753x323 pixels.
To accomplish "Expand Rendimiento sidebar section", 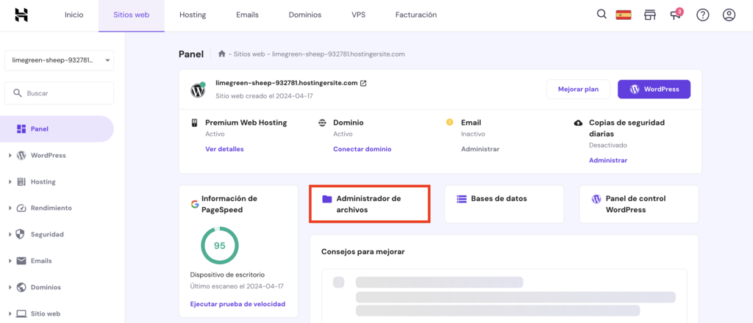I will (51, 208).
